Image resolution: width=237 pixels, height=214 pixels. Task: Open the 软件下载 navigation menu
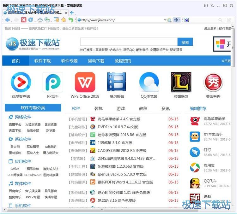pyautogui.click(x=42, y=61)
